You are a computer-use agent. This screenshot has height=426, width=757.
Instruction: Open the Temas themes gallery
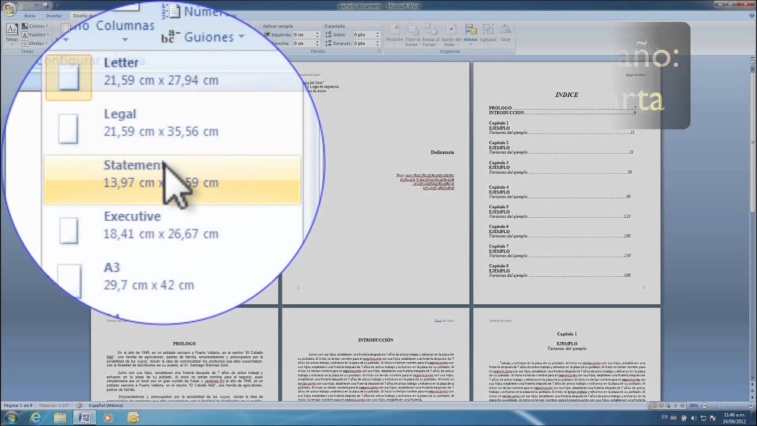[x=11, y=33]
